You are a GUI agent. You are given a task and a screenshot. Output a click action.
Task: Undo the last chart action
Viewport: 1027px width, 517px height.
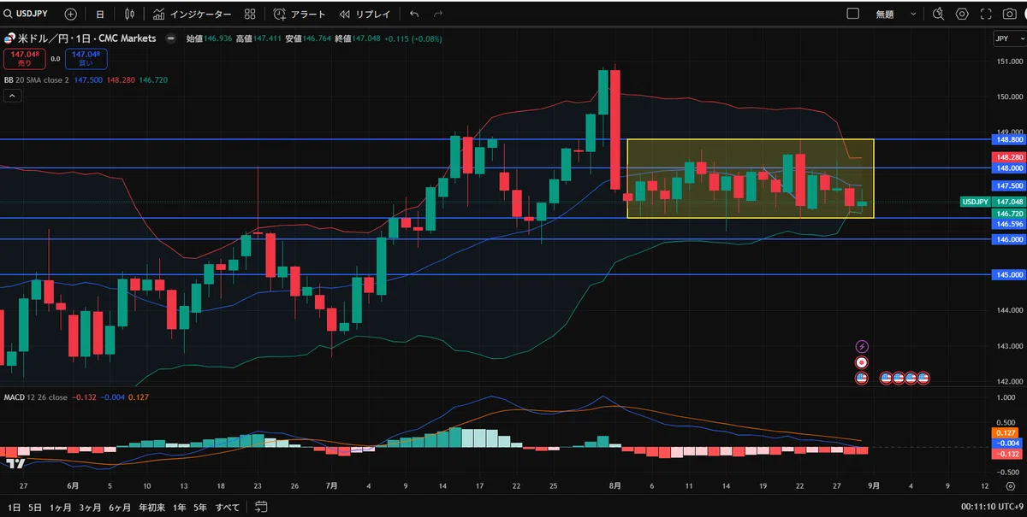pos(414,14)
